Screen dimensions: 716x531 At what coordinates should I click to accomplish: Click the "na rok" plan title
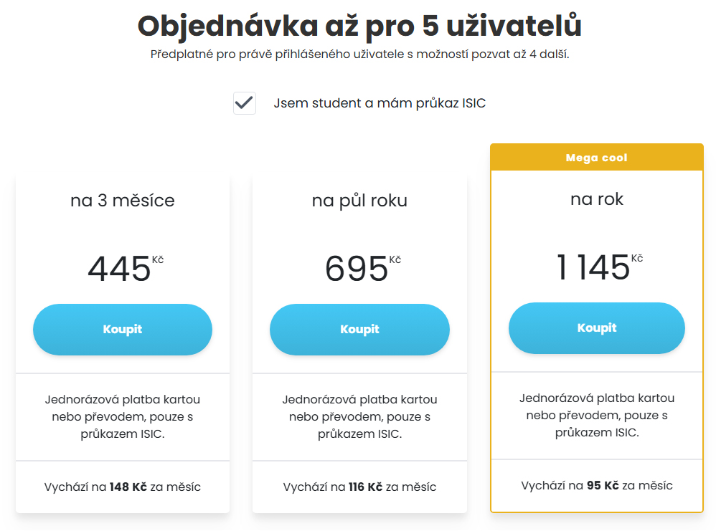(596, 198)
